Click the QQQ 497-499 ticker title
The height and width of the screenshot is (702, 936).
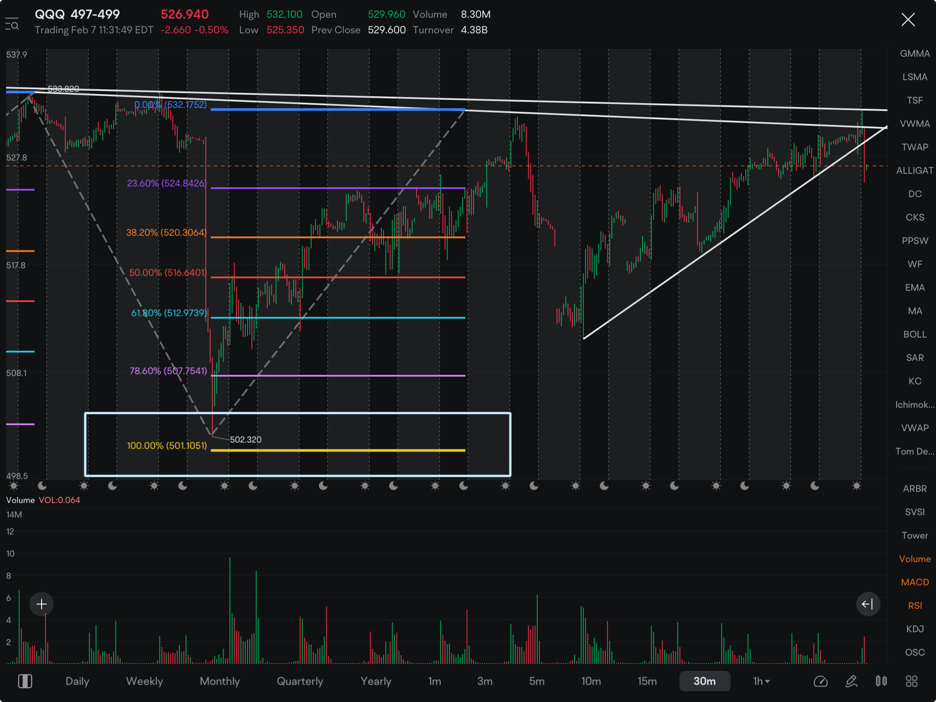(77, 14)
